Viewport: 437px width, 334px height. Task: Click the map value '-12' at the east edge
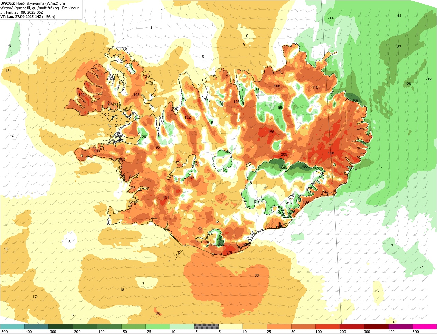pyautogui.click(x=429, y=79)
